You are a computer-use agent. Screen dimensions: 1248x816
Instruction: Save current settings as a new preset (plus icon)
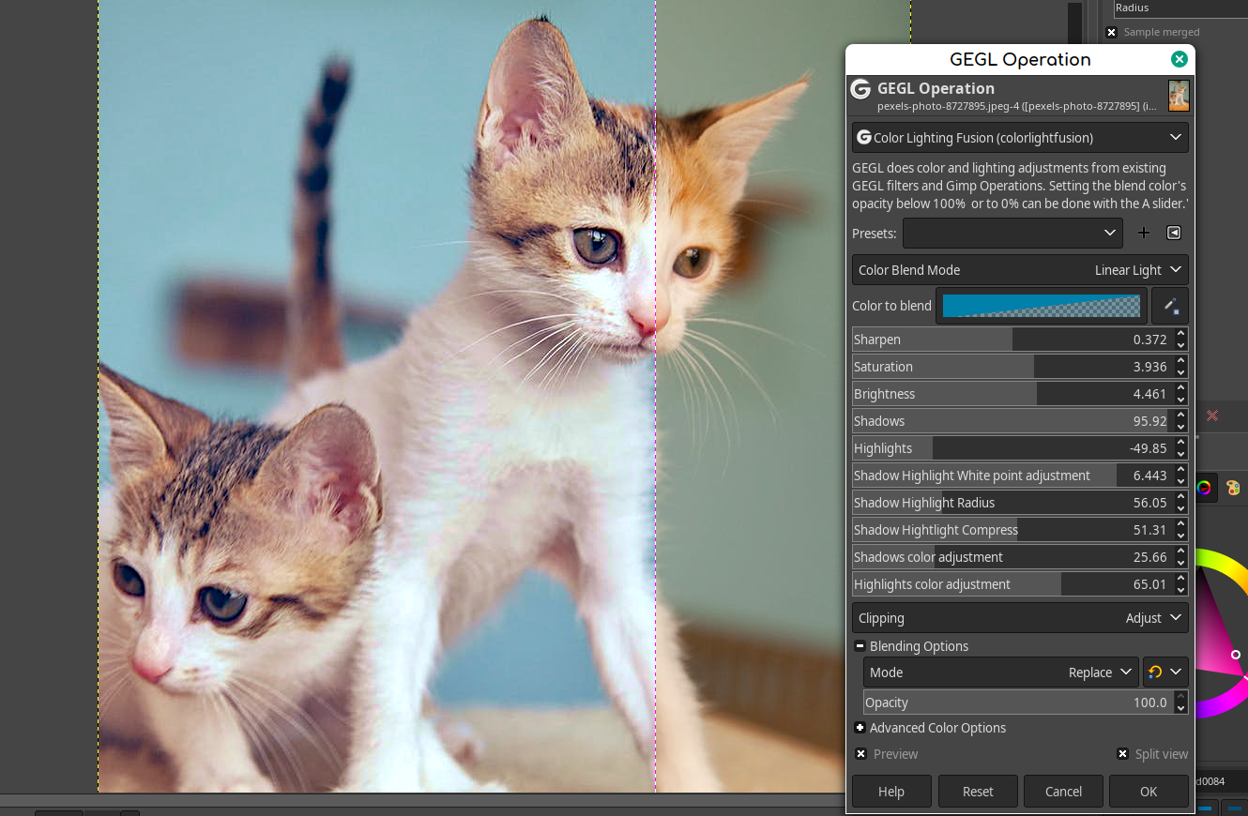(x=1143, y=233)
